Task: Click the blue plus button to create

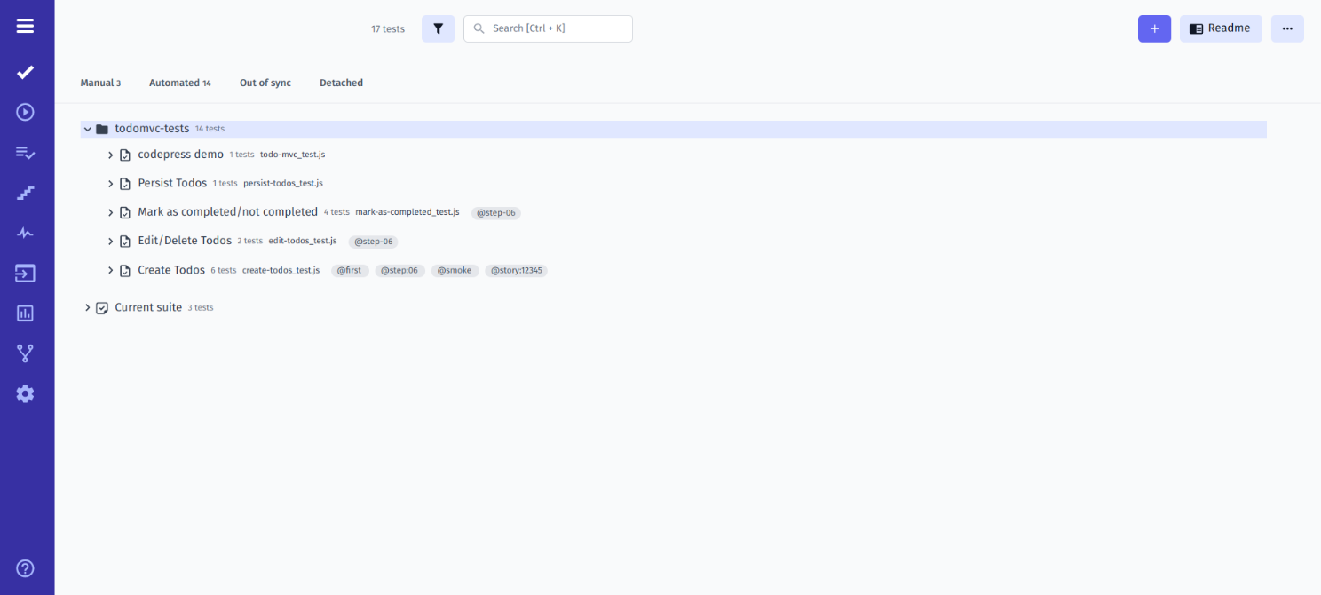Action: click(1154, 28)
